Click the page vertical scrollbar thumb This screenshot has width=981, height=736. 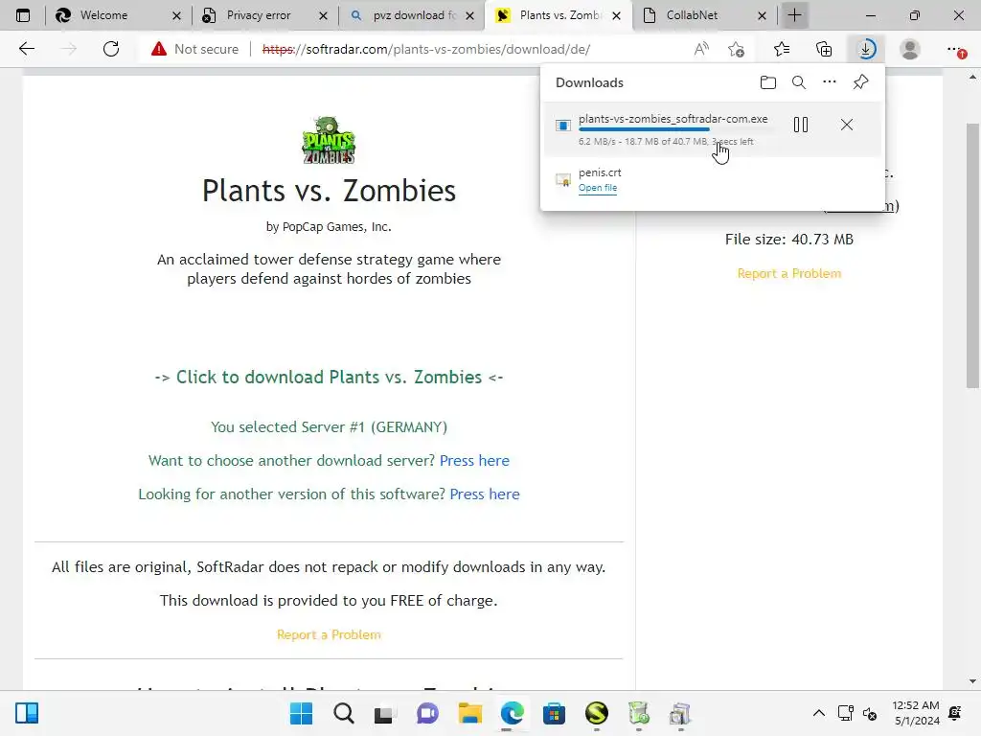[972, 255]
